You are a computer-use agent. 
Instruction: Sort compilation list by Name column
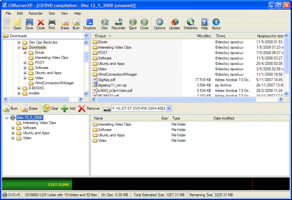coord(115,118)
